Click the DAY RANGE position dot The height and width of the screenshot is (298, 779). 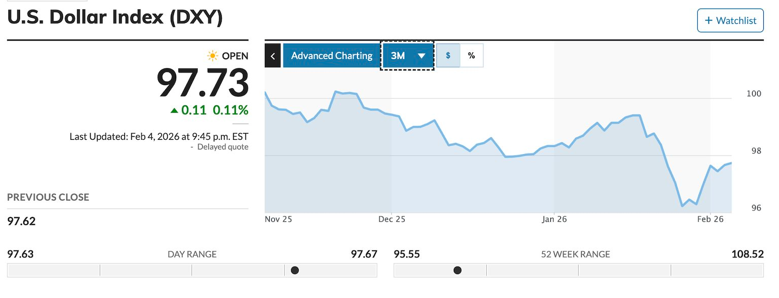click(295, 270)
